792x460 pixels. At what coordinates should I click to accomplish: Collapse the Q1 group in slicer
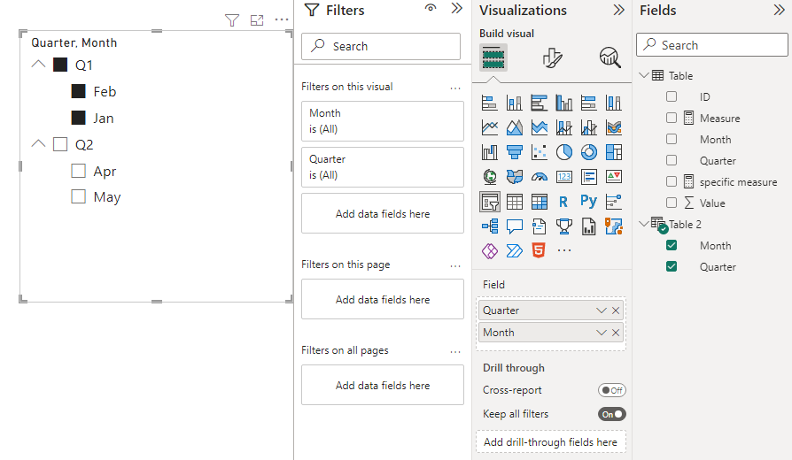[38, 64]
